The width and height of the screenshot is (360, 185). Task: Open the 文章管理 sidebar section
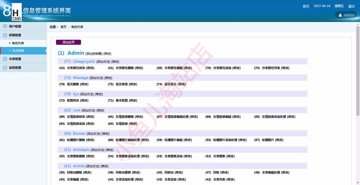pos(23,59)
